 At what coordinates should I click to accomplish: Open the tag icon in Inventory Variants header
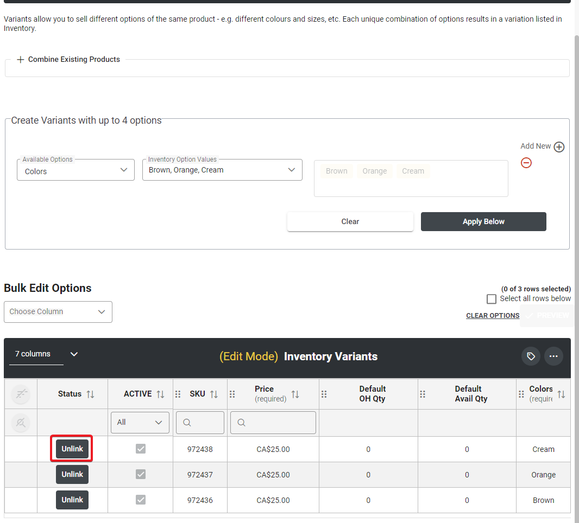tap(531, 356)
